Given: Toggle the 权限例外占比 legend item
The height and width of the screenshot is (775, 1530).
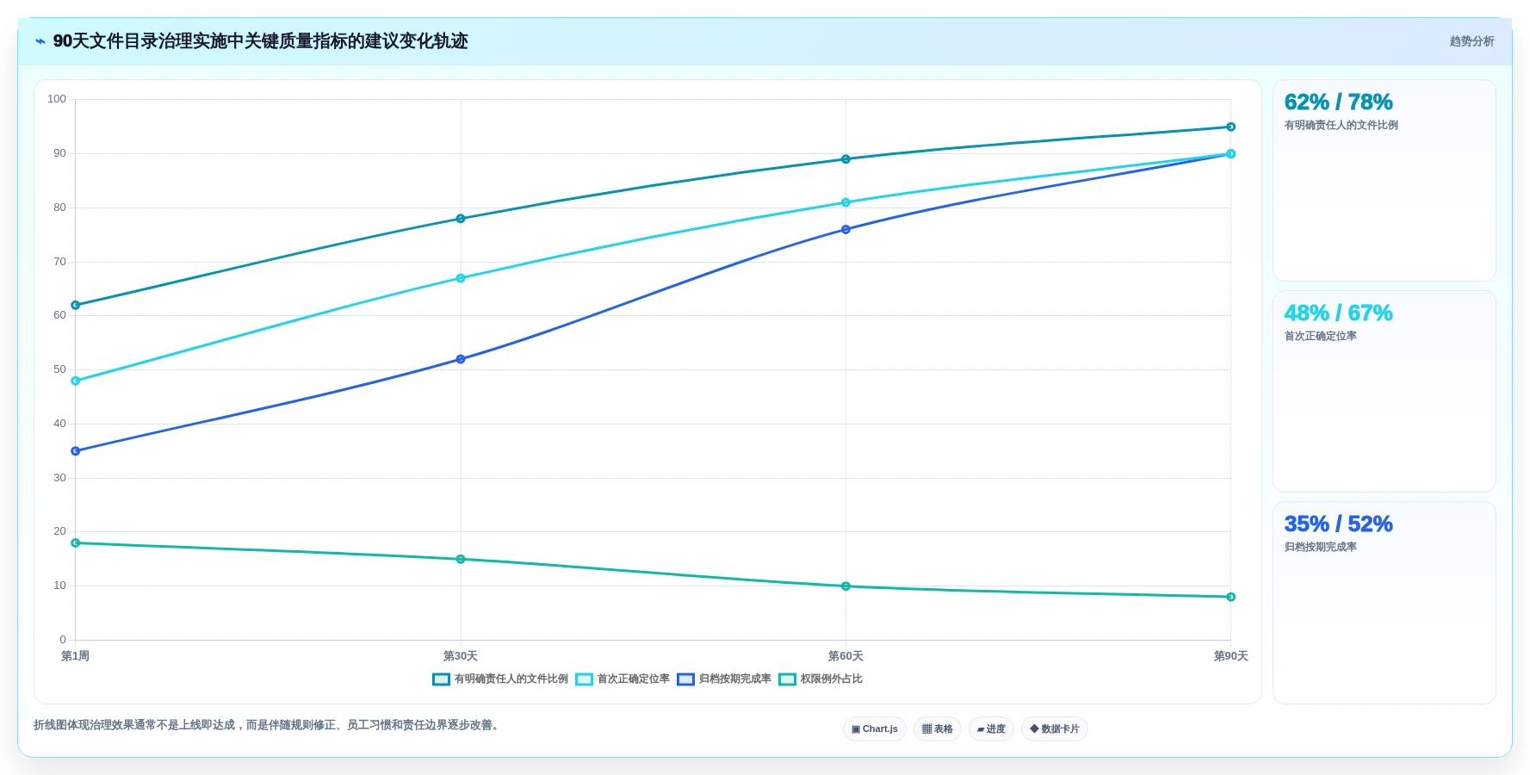Looking at the screenshot, I should tap(821, 679).
